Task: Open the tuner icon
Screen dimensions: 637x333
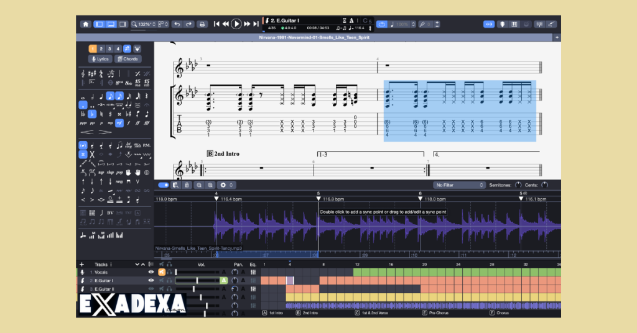Action: click(539, 24)
